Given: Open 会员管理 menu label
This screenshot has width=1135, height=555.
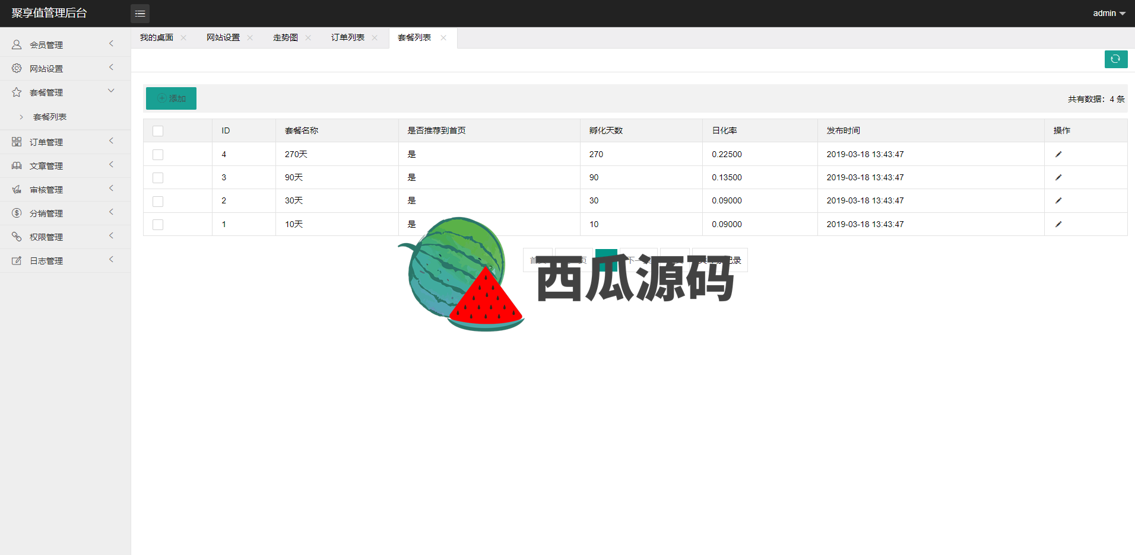Looking at the screenshot, I should (x=46, y=45).
